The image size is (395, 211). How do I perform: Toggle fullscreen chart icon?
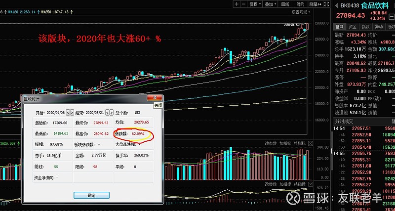coord(326,4)
